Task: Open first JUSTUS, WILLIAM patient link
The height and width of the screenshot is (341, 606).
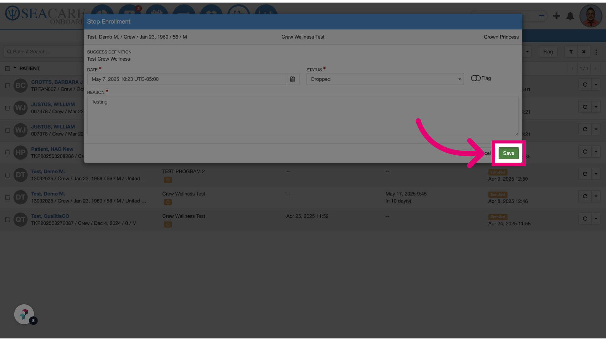Action: point(53,105)
